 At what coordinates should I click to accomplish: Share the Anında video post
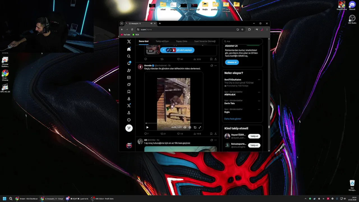215,134
